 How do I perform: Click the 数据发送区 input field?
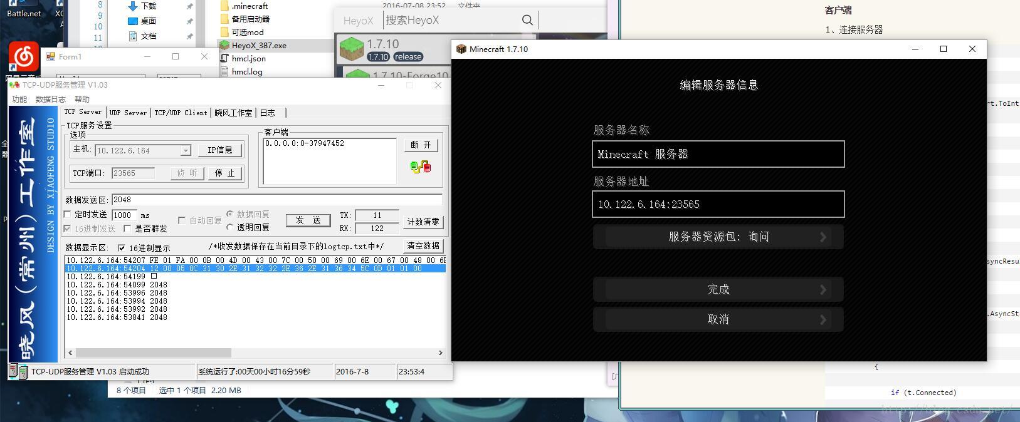coord(277,200)
